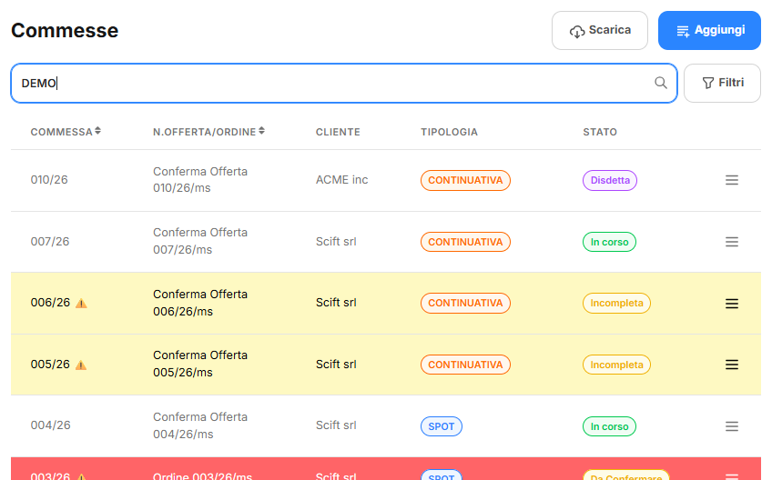Screen dimensions: 772x480
Task: Open Conferma Offerta 004/26/ms row
Action: (199, 425)
